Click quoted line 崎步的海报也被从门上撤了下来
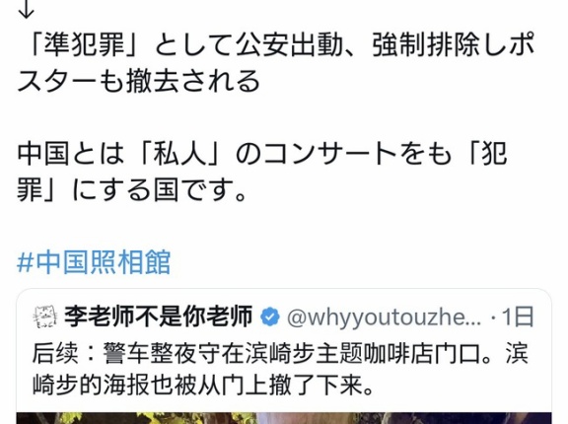The width and height of the screenshot is (568, 424). tap(203, 385)
